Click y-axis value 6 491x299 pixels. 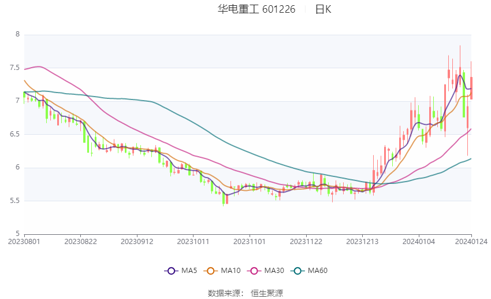click(x=18, y=167)
